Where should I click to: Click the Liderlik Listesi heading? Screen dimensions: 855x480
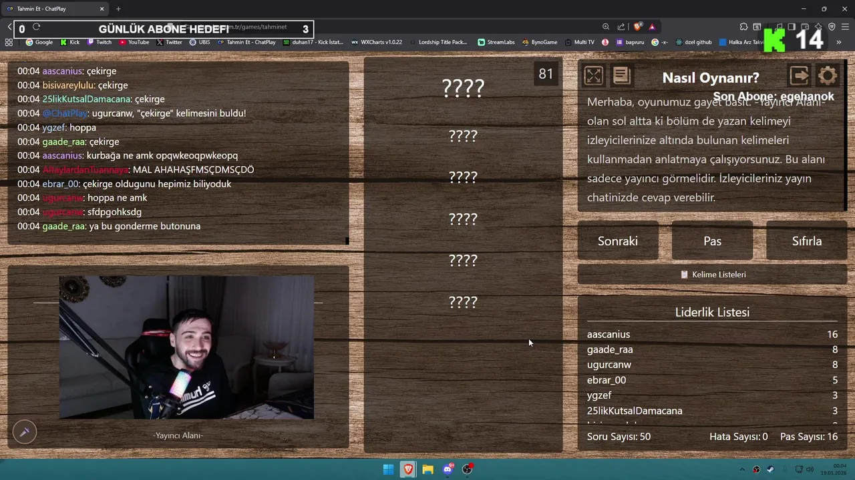pyautogui.click(x=712, y=312)
